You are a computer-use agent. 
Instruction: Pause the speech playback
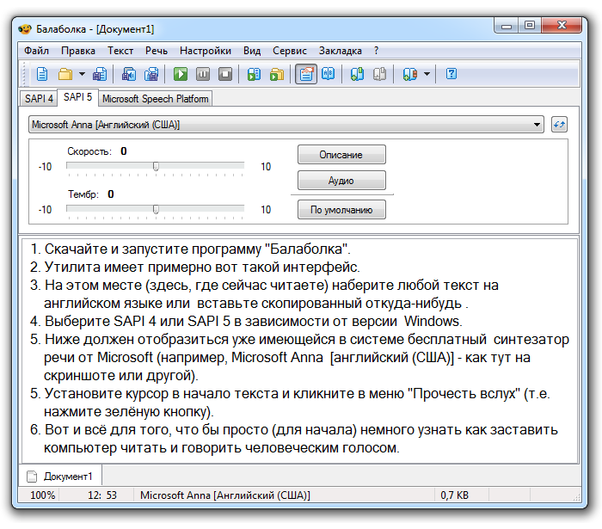click(x=203, y=74)
